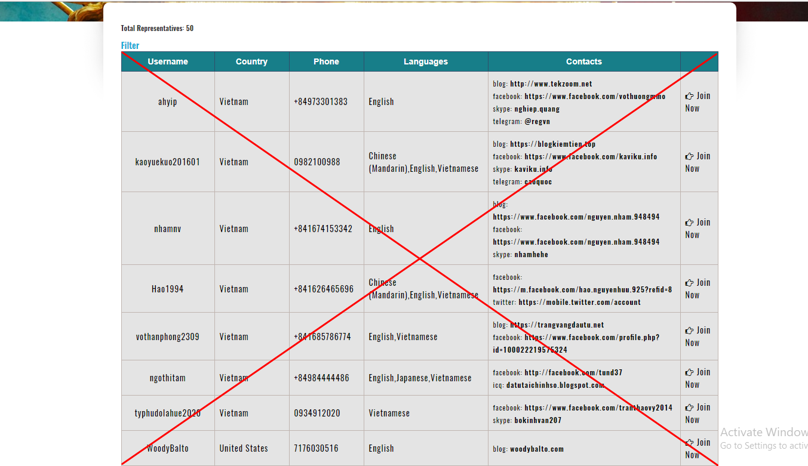Image resolution: width=808 pixels, height=466 pixels.
Task: Click skype name nghiep.quang
Action: pos(537,109)
